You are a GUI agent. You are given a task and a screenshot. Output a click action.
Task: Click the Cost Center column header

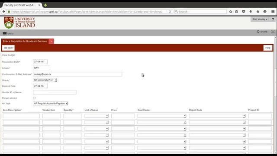click(144, 110)
